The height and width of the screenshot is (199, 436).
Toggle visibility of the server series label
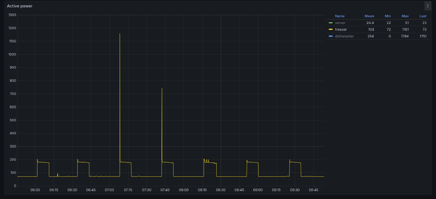point(340,23)
